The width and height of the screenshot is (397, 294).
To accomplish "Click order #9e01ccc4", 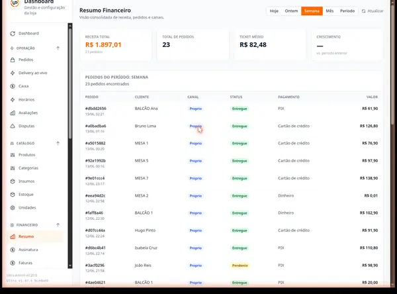I will click(x=95, y=178).
